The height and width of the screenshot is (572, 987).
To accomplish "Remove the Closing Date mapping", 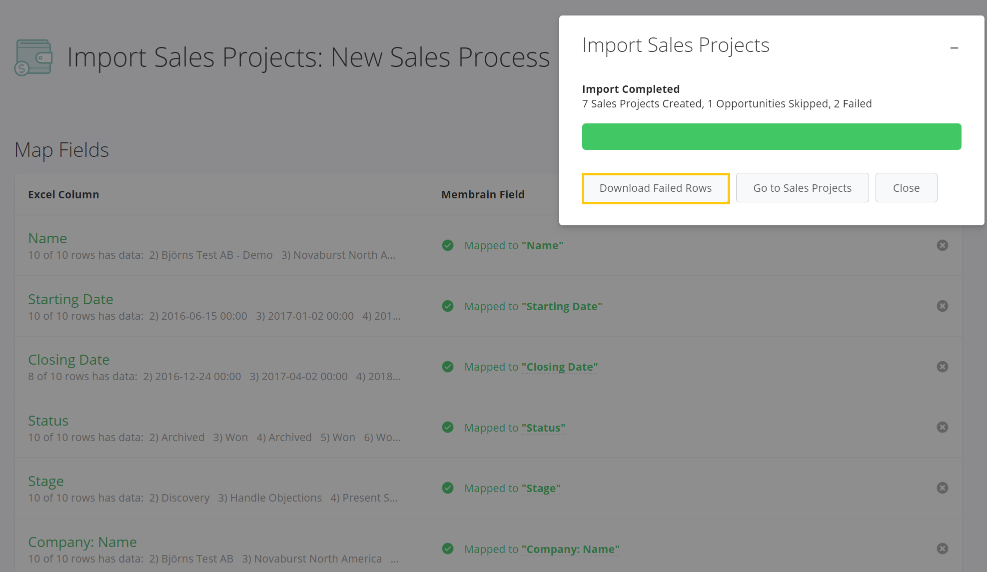I will click(x=942, y=367).
